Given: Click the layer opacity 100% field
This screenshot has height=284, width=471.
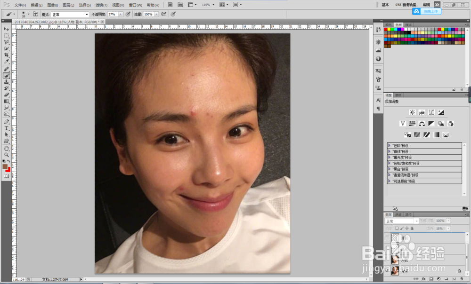Looking at the screenshot, I should [440, 221].
